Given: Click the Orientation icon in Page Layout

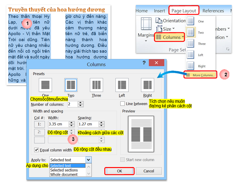Looking at the screenshot, I should (x=159, y=21).
